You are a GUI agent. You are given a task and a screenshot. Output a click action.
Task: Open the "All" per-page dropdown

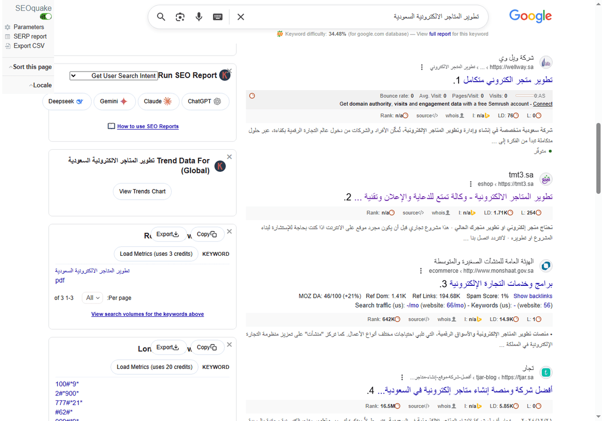pos(92,298)
